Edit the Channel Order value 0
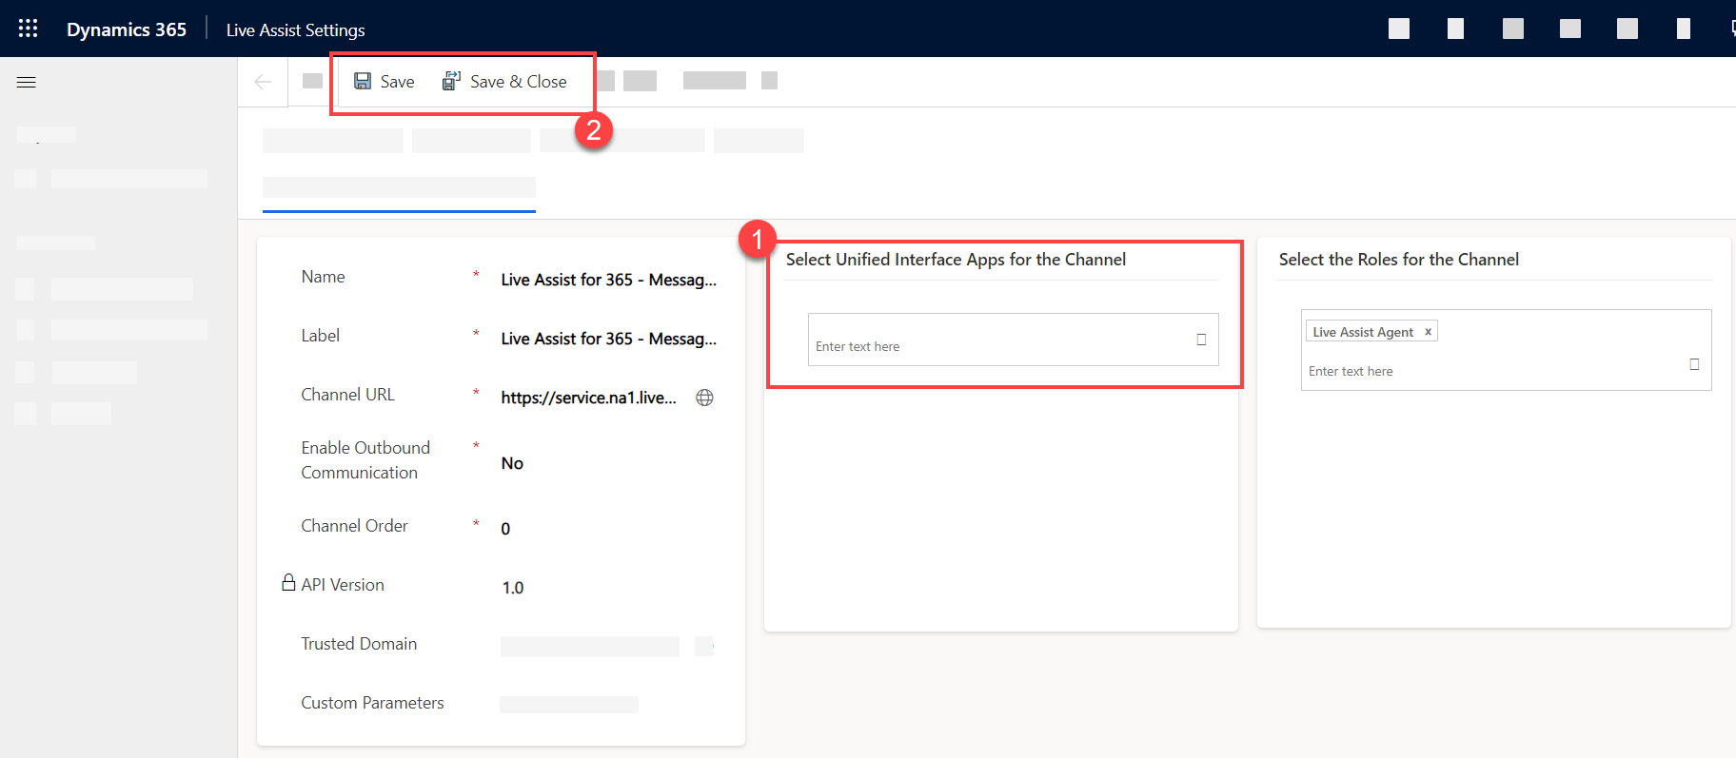Screen dimensions: 1736x758 pyautogui.click(x=505, y=529)
